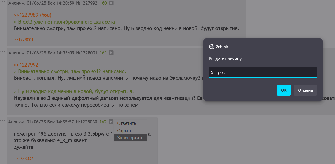Select Скрыть in the post menu

[125, 131]
